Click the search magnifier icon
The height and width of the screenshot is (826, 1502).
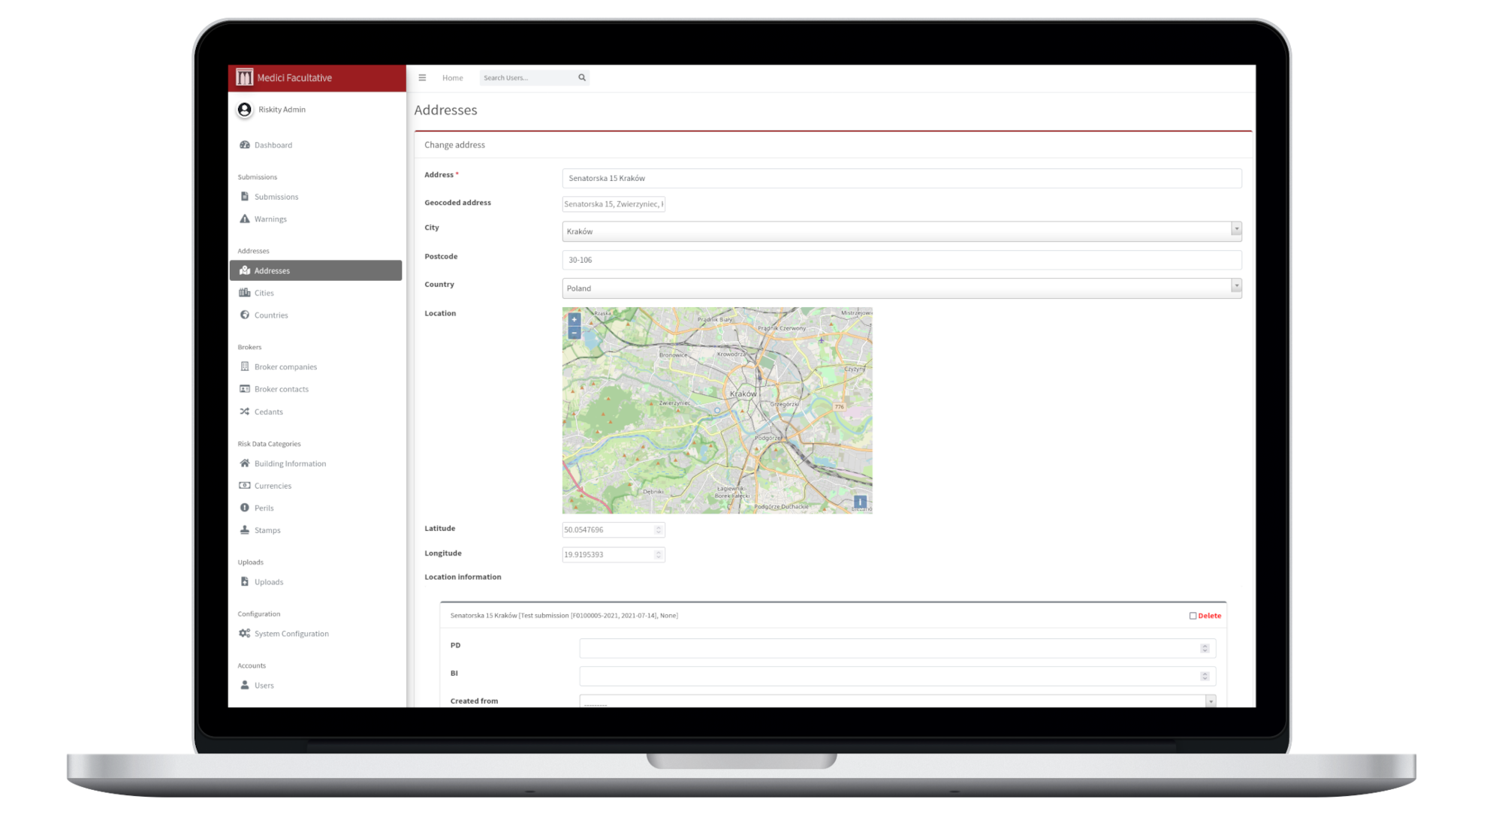coord(581,78)
